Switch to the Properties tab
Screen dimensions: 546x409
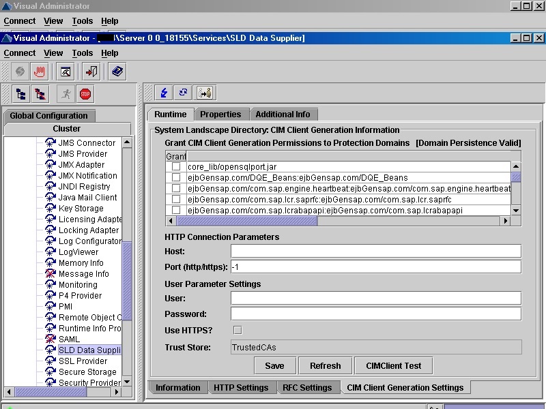tap(220, 114)
